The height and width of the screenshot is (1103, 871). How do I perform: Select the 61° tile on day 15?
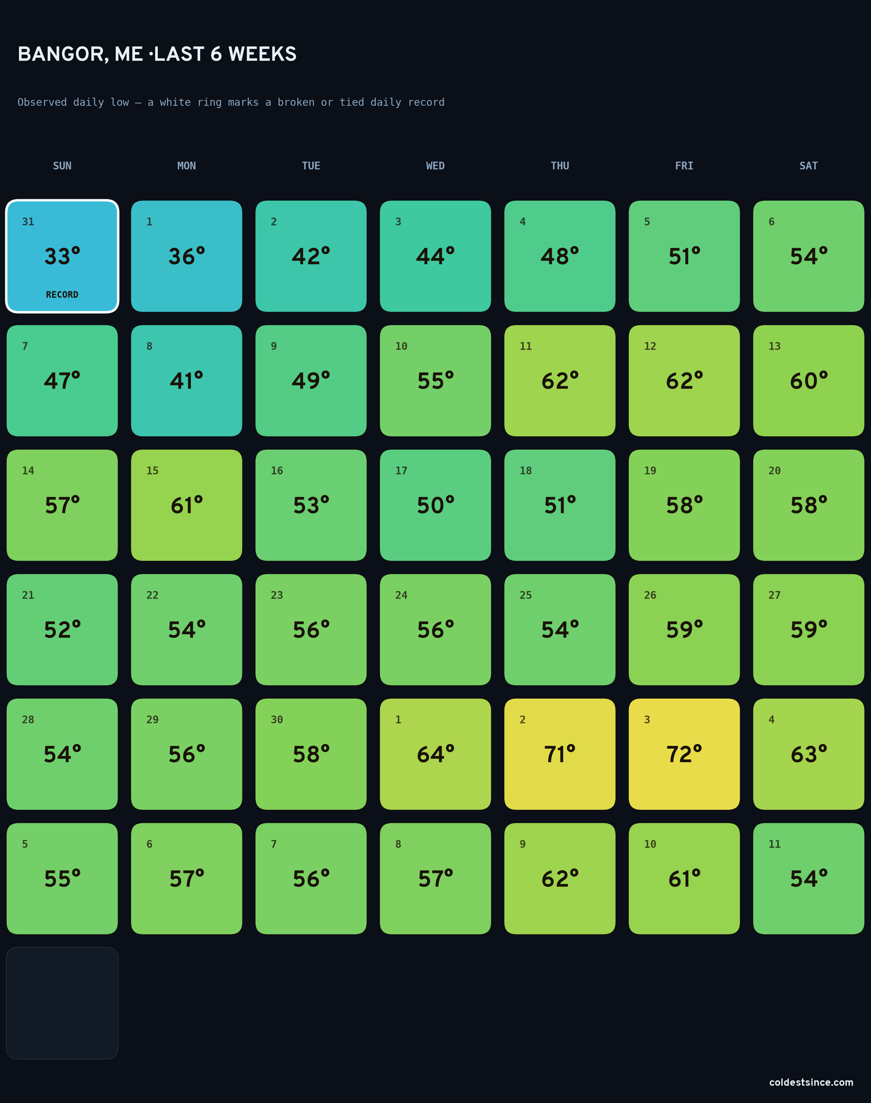tap(186, 505)
